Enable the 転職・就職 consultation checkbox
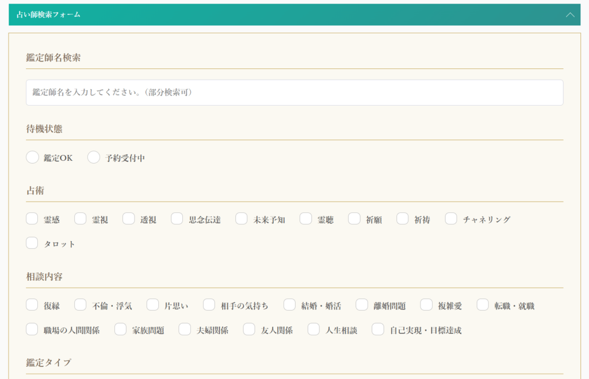Image resolution: width=589 pixels, height=379 pixels. [x=482, y=304]
